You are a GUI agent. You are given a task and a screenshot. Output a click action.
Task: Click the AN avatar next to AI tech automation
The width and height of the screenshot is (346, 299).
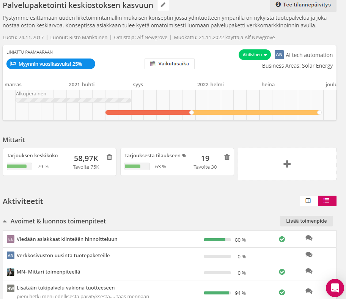point(279,55)
